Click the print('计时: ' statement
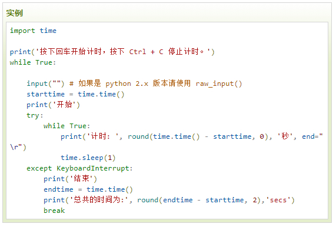 coord(91,136)
